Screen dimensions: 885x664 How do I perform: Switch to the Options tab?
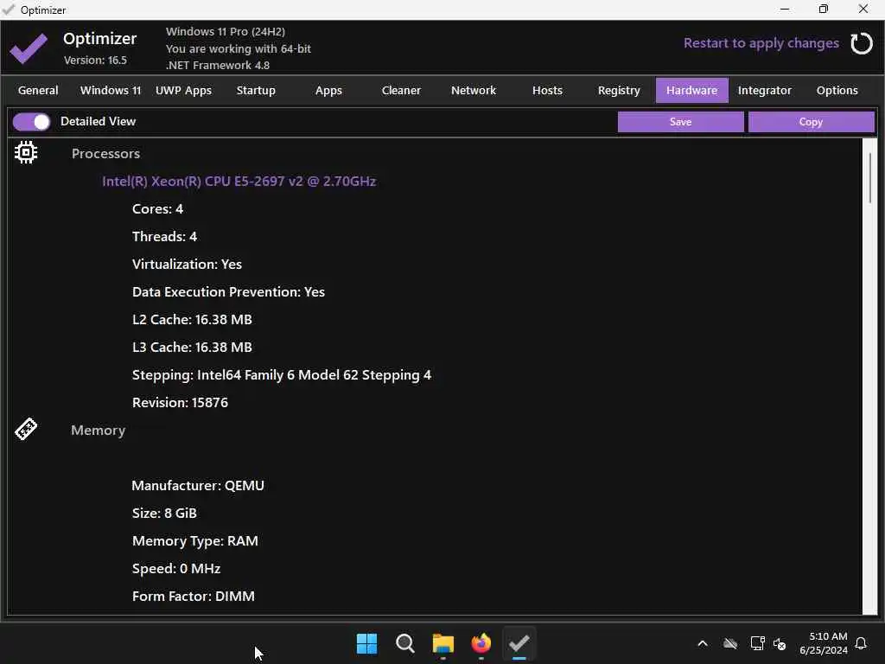837,90
